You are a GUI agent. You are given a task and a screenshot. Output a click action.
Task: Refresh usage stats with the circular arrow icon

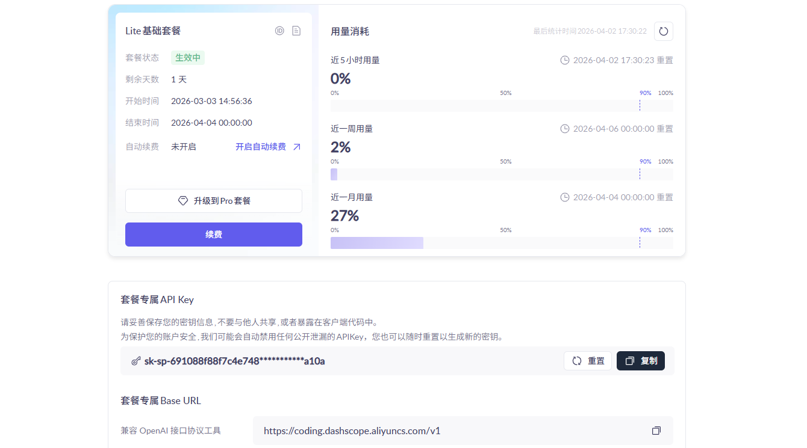tap(663, 31)
